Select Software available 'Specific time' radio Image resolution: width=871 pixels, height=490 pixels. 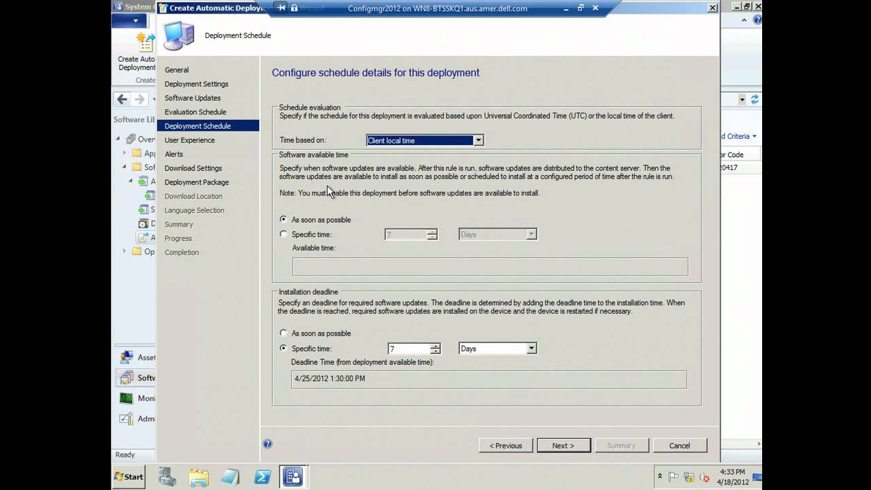(284, 234)
